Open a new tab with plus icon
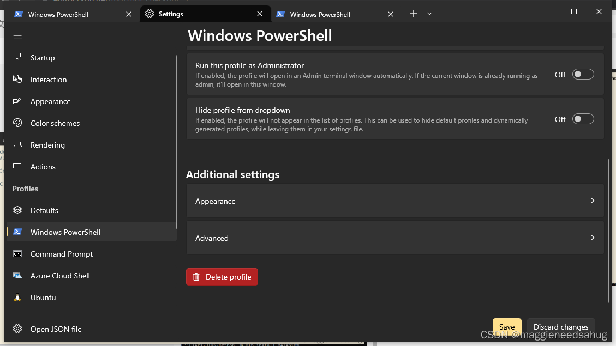Image resolution: width=616 pixels, height=346 pixels. point(413,14)
